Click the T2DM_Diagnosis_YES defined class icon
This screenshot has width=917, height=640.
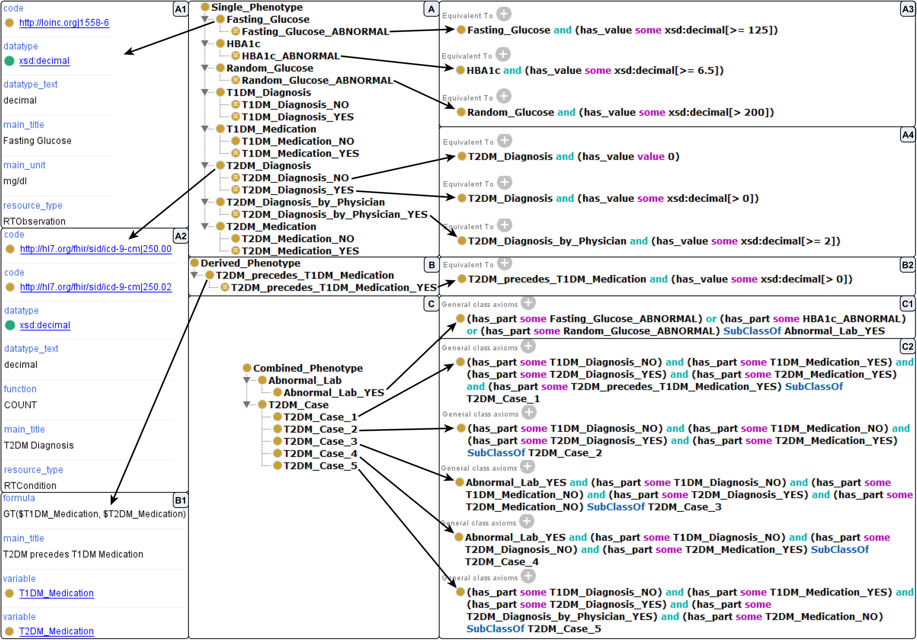point(236,189)
